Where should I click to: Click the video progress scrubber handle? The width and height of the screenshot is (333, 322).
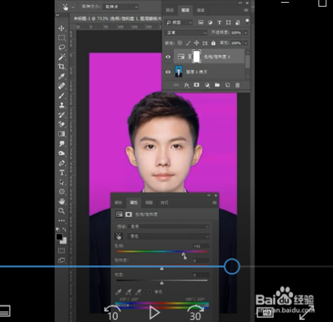[x=232, y=266]
